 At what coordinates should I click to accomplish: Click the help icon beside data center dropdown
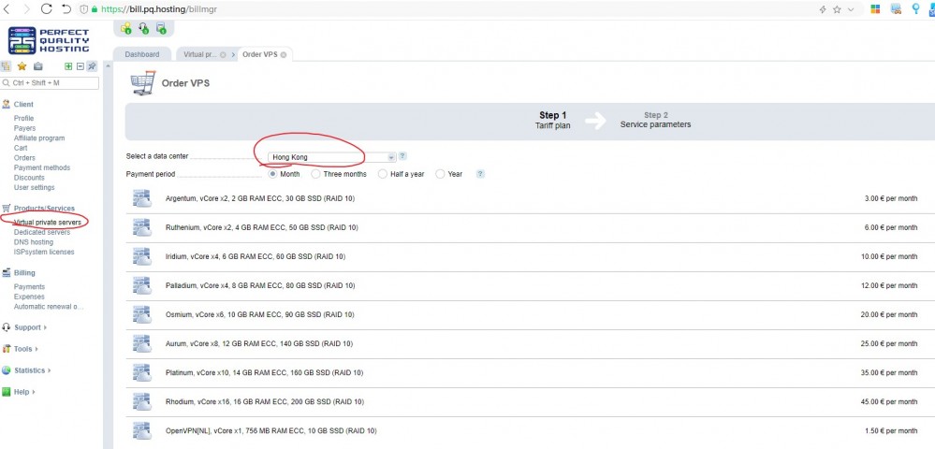tap(402, 156)
